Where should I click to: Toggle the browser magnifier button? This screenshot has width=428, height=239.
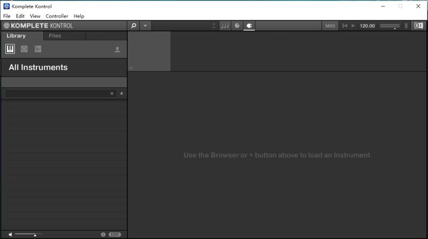133,26
